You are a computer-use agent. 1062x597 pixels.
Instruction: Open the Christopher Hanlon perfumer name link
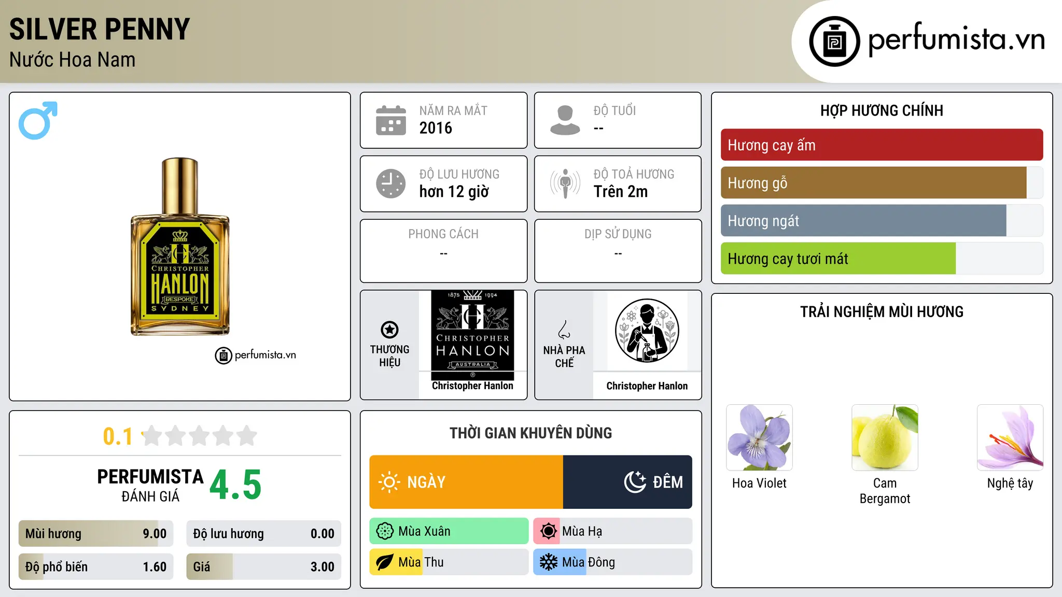pyautogui.click(x=647, y=386)
